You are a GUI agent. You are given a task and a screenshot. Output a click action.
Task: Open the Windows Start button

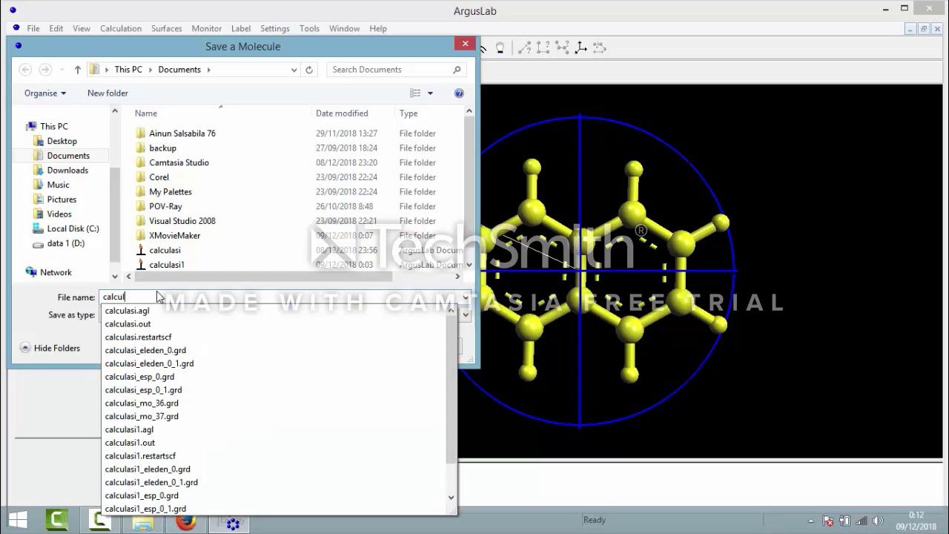[x=18, y=520]
